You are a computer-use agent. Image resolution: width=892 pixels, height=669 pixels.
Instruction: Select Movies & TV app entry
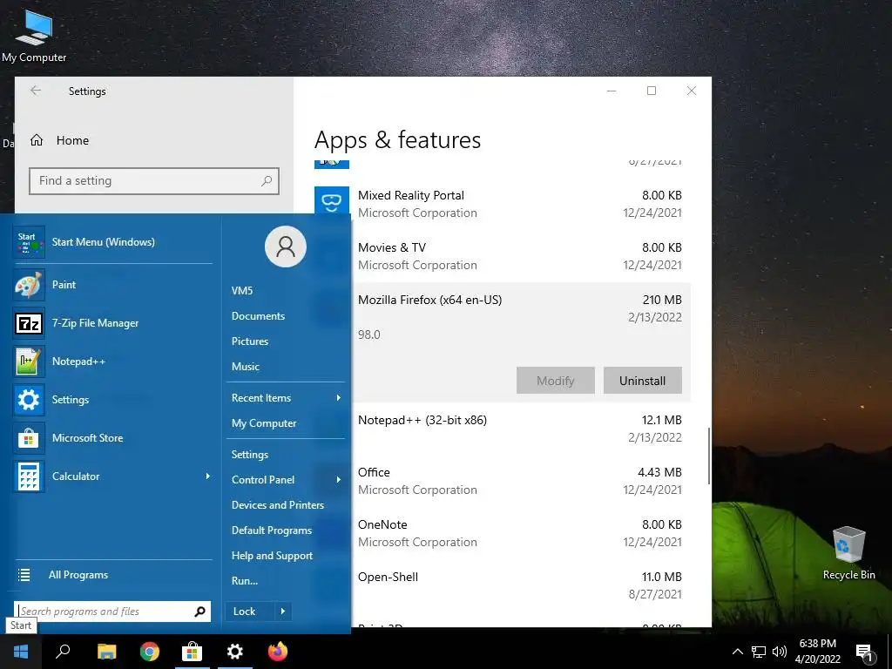click(519, 256)
